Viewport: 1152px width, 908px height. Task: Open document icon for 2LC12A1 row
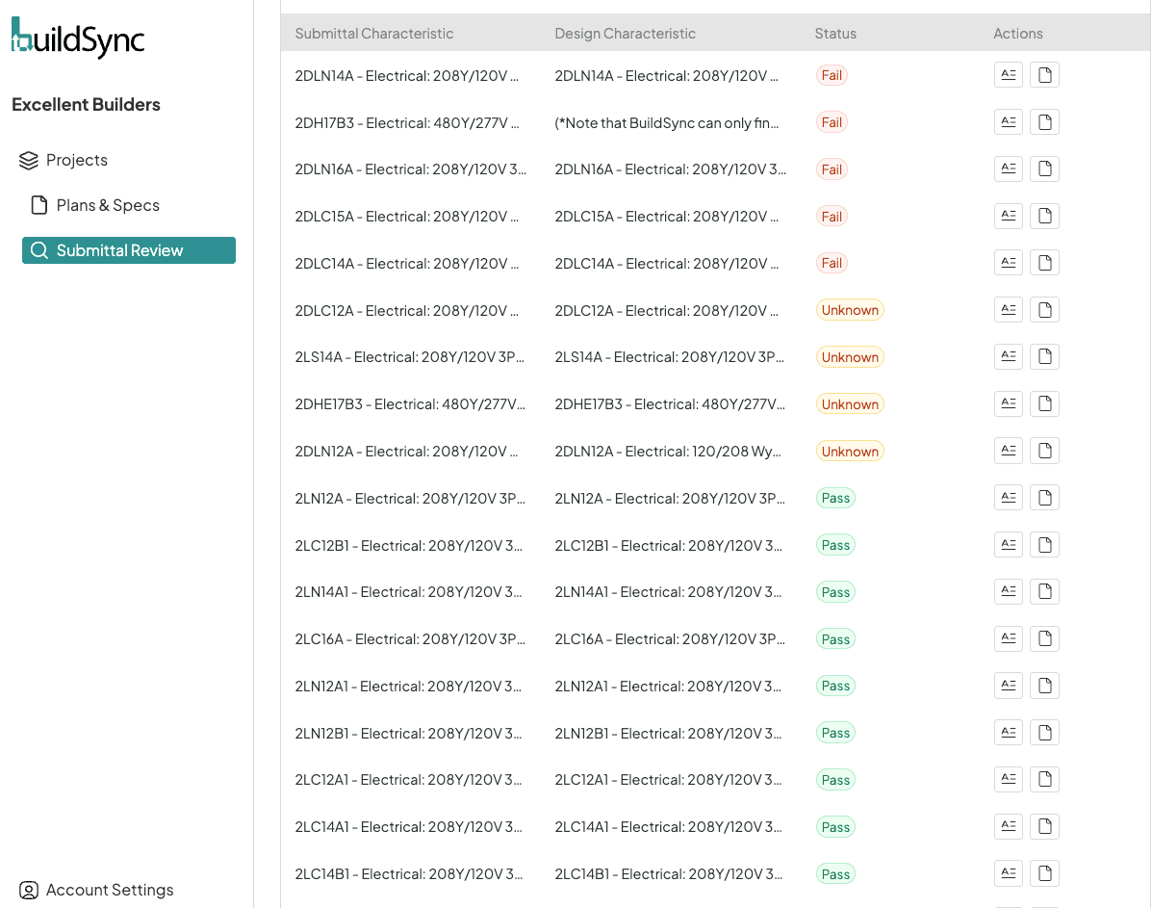pyautogui.click(x=1045, y=780)
